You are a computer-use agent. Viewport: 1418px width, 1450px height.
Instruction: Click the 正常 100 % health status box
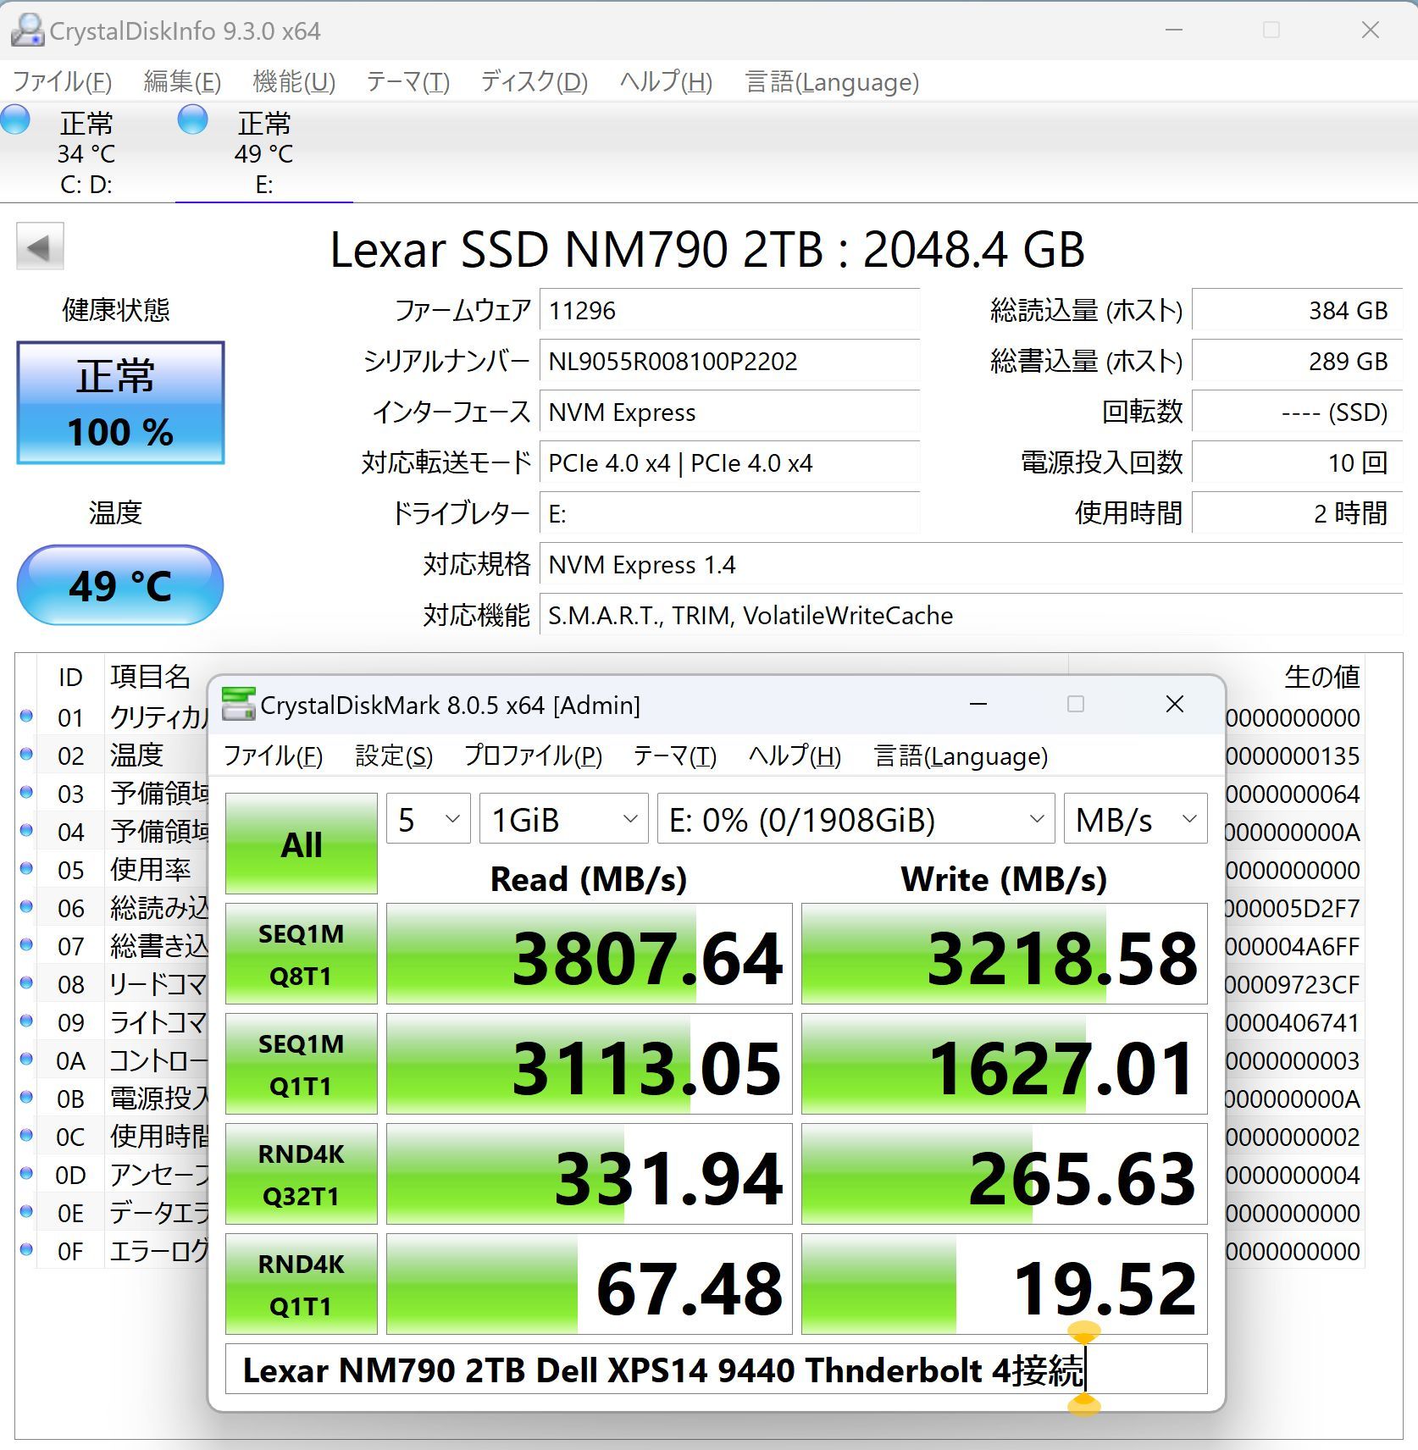coord(120,403)
